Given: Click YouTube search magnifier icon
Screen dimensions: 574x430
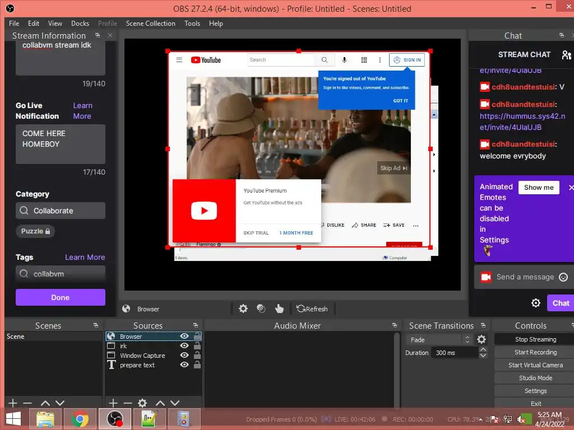Looking at the screenshot, I should pos(325,59).
